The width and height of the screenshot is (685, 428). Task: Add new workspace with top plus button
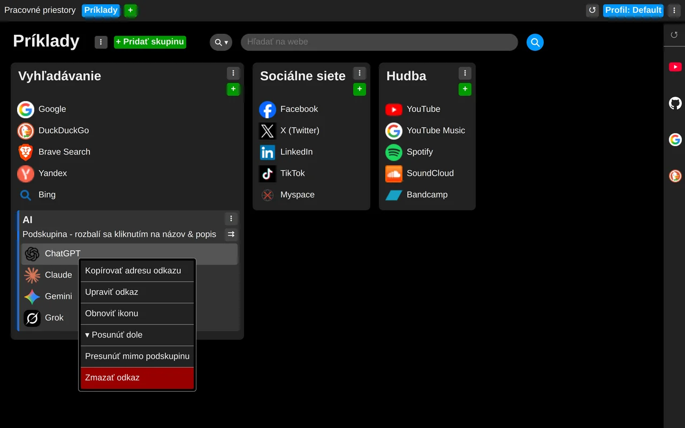(x=131, y=10)
